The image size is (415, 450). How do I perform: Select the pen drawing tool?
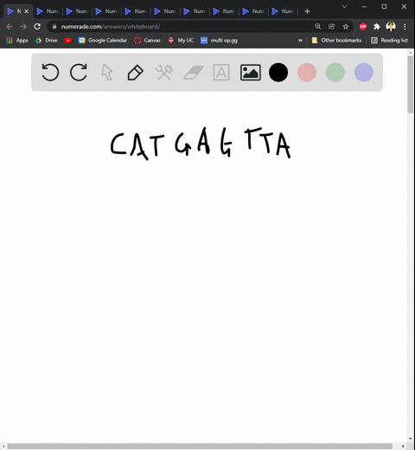pos(136,73)
